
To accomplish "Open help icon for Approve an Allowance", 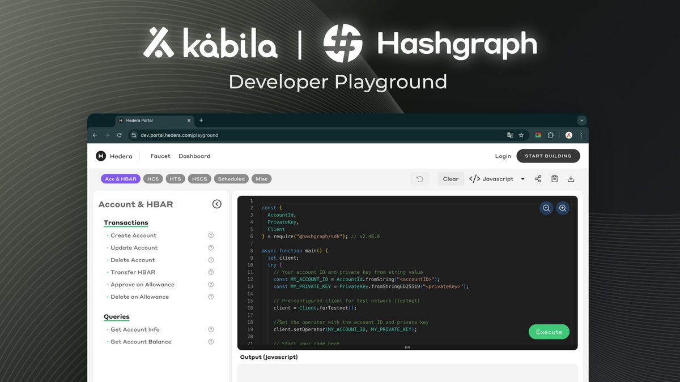I will [211, 285].
